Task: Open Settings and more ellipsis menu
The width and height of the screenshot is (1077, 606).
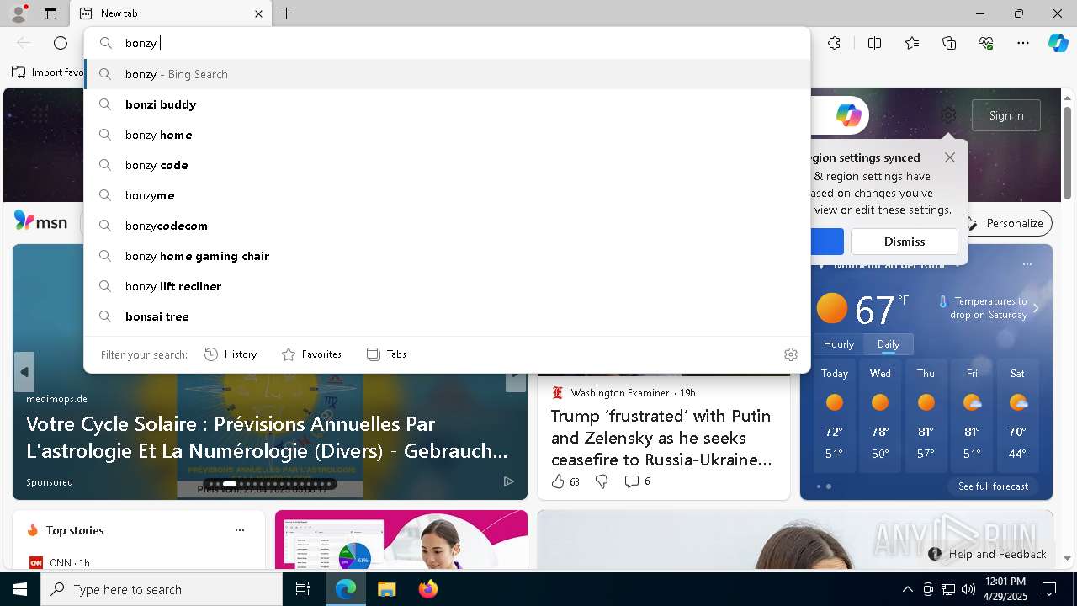Action: pos(1023,43)
